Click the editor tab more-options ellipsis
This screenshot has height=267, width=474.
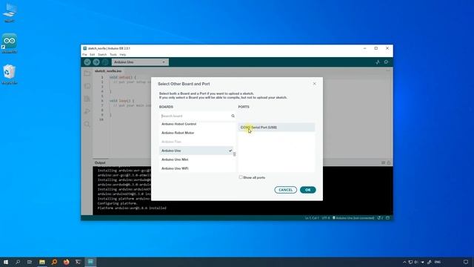pyautogui.click(x=388, y=71)
